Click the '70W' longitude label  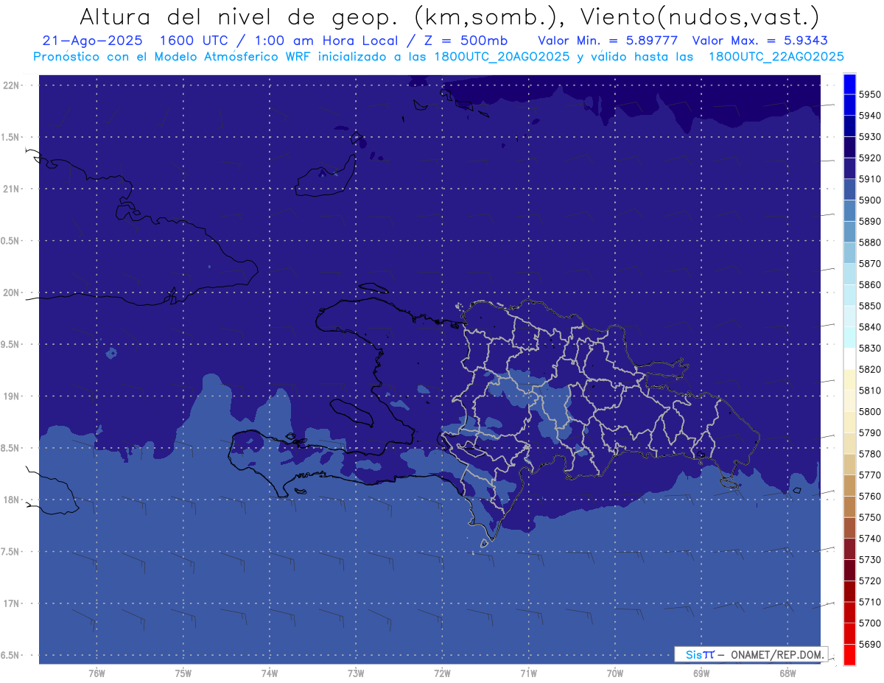[x=615, y=673]
